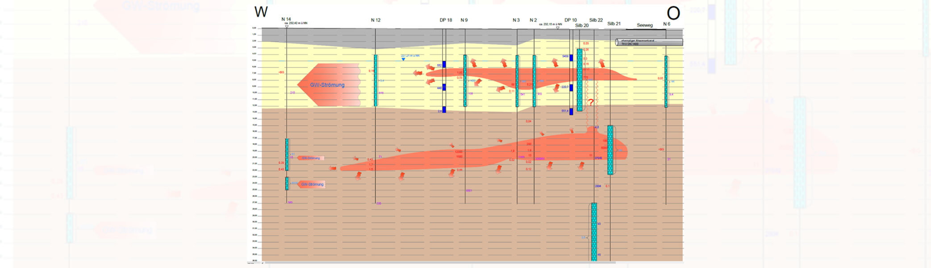Select the cyan filter screen on borehole N 12
The width and height of the screenshot is (931, 268).
point(376,80)
